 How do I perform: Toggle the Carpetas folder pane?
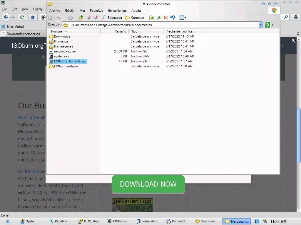click(x=135, y=18)
